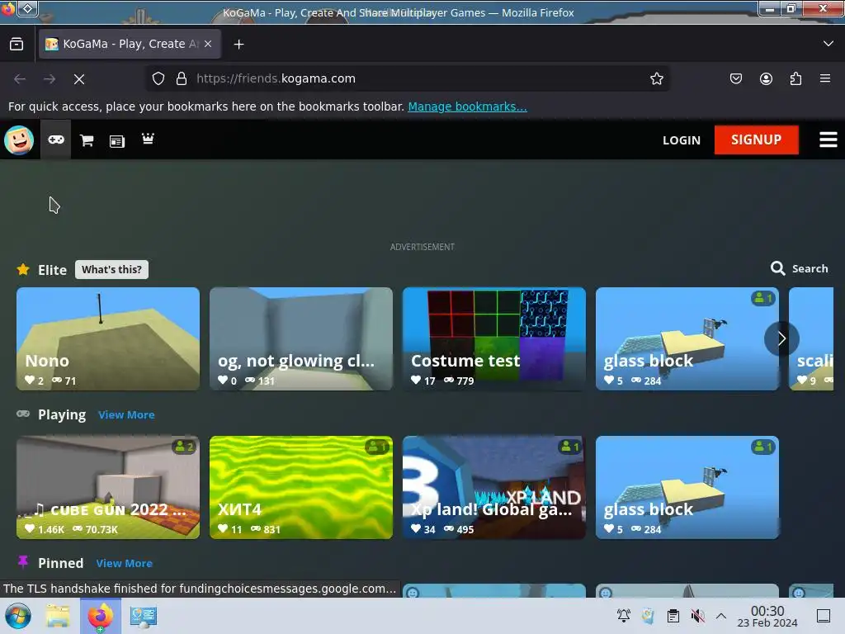Image resolution: width=845 pixels, height=634 pixels.
Task: Open the KoGaMa avatar logo home
Action: click(20, 140)
